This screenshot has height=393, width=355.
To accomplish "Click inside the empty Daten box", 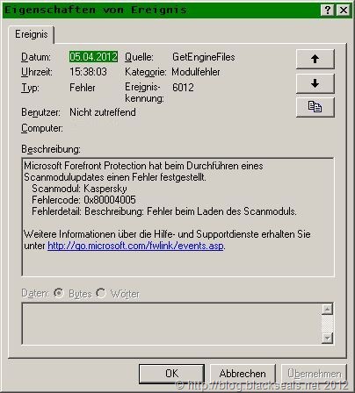I will pos(171,324).
